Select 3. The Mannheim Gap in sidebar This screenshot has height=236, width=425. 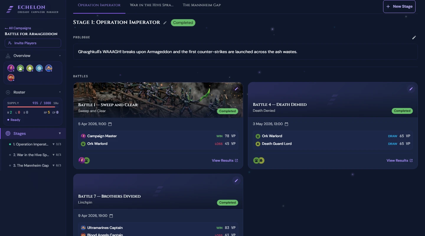coord(31,165)
